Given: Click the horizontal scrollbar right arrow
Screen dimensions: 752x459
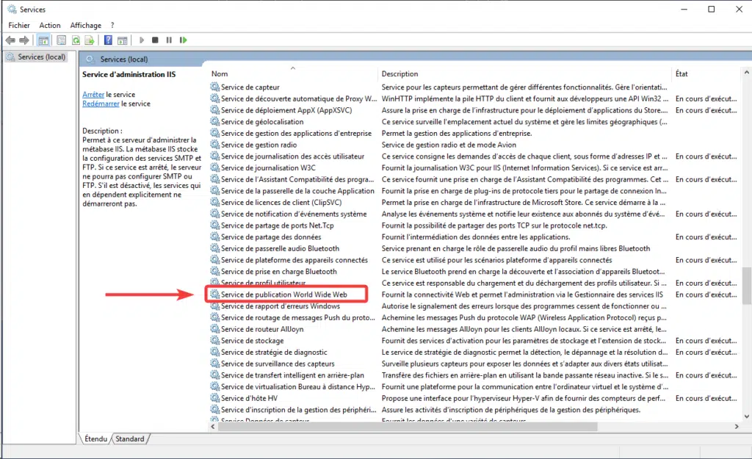Looking at the screenshot, I should pyautogui.click(x=737, y=427).
